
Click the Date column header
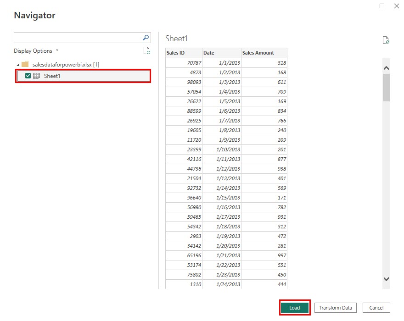222,53
